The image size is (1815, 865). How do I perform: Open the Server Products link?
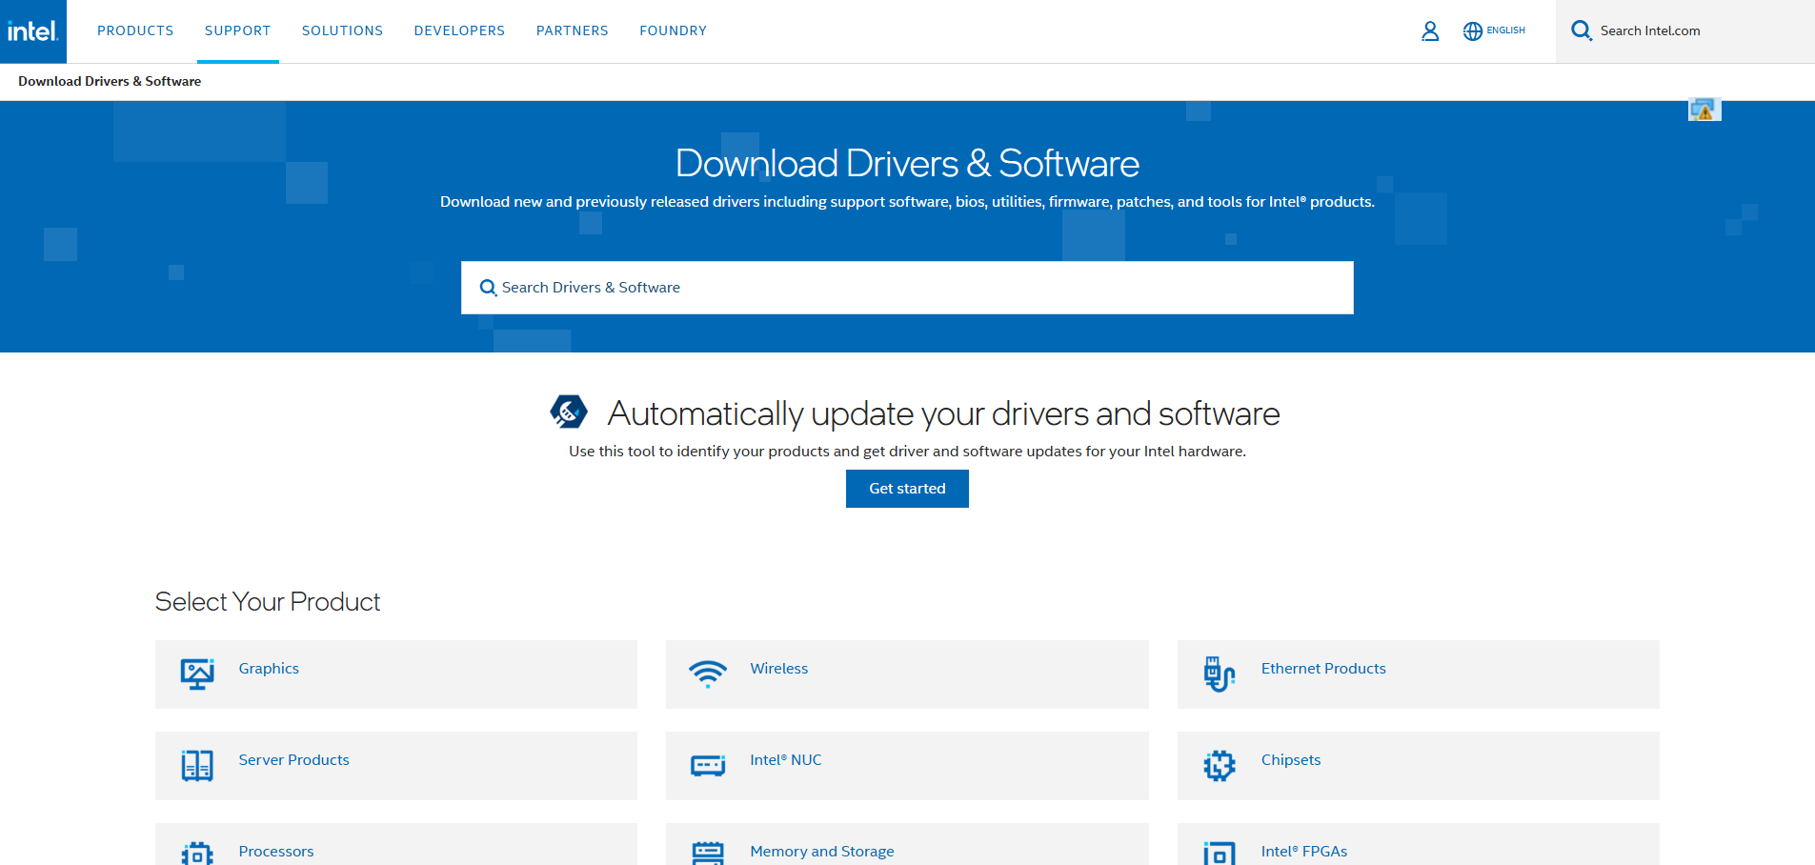pos(293,760)
